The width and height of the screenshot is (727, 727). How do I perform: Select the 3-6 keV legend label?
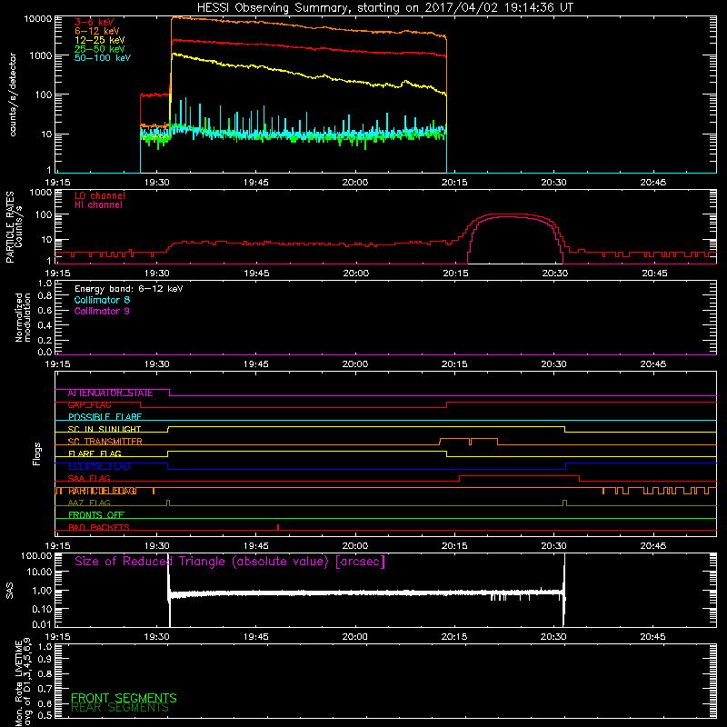(95, 22)
